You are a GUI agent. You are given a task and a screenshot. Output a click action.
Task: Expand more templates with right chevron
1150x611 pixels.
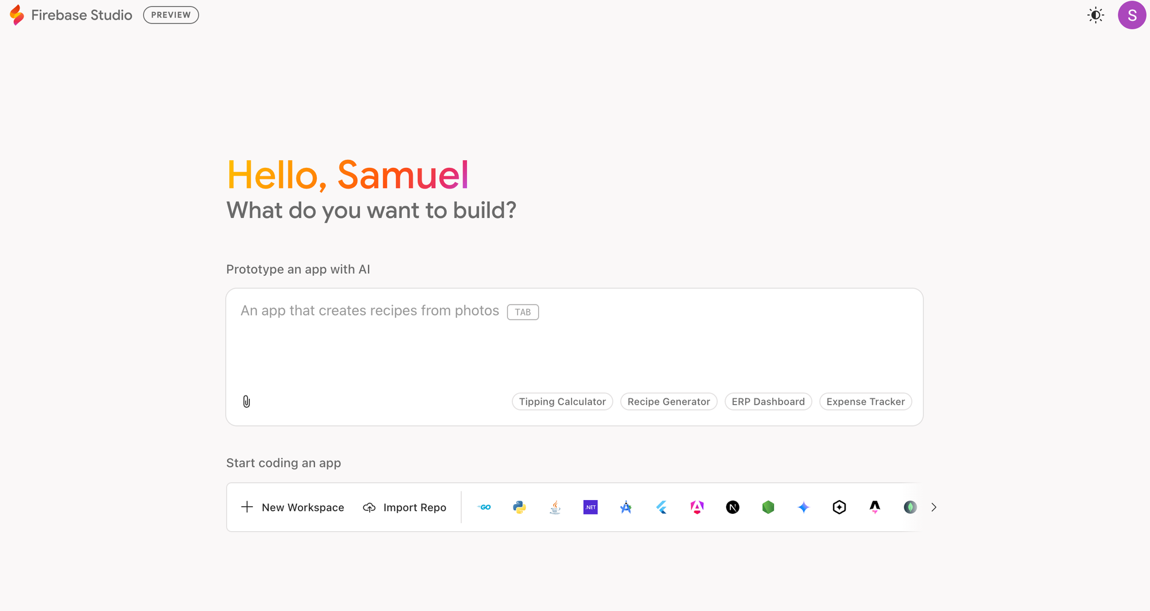(x=934, y=507)
